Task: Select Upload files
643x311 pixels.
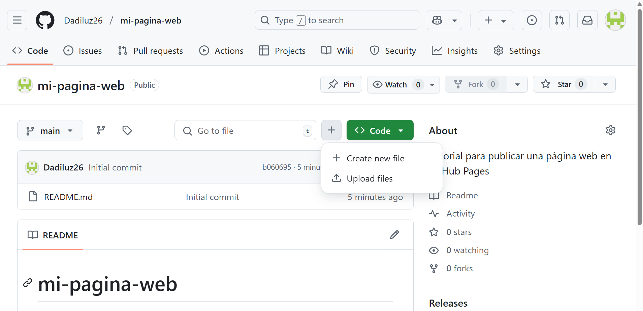Action: coord(382,179)
